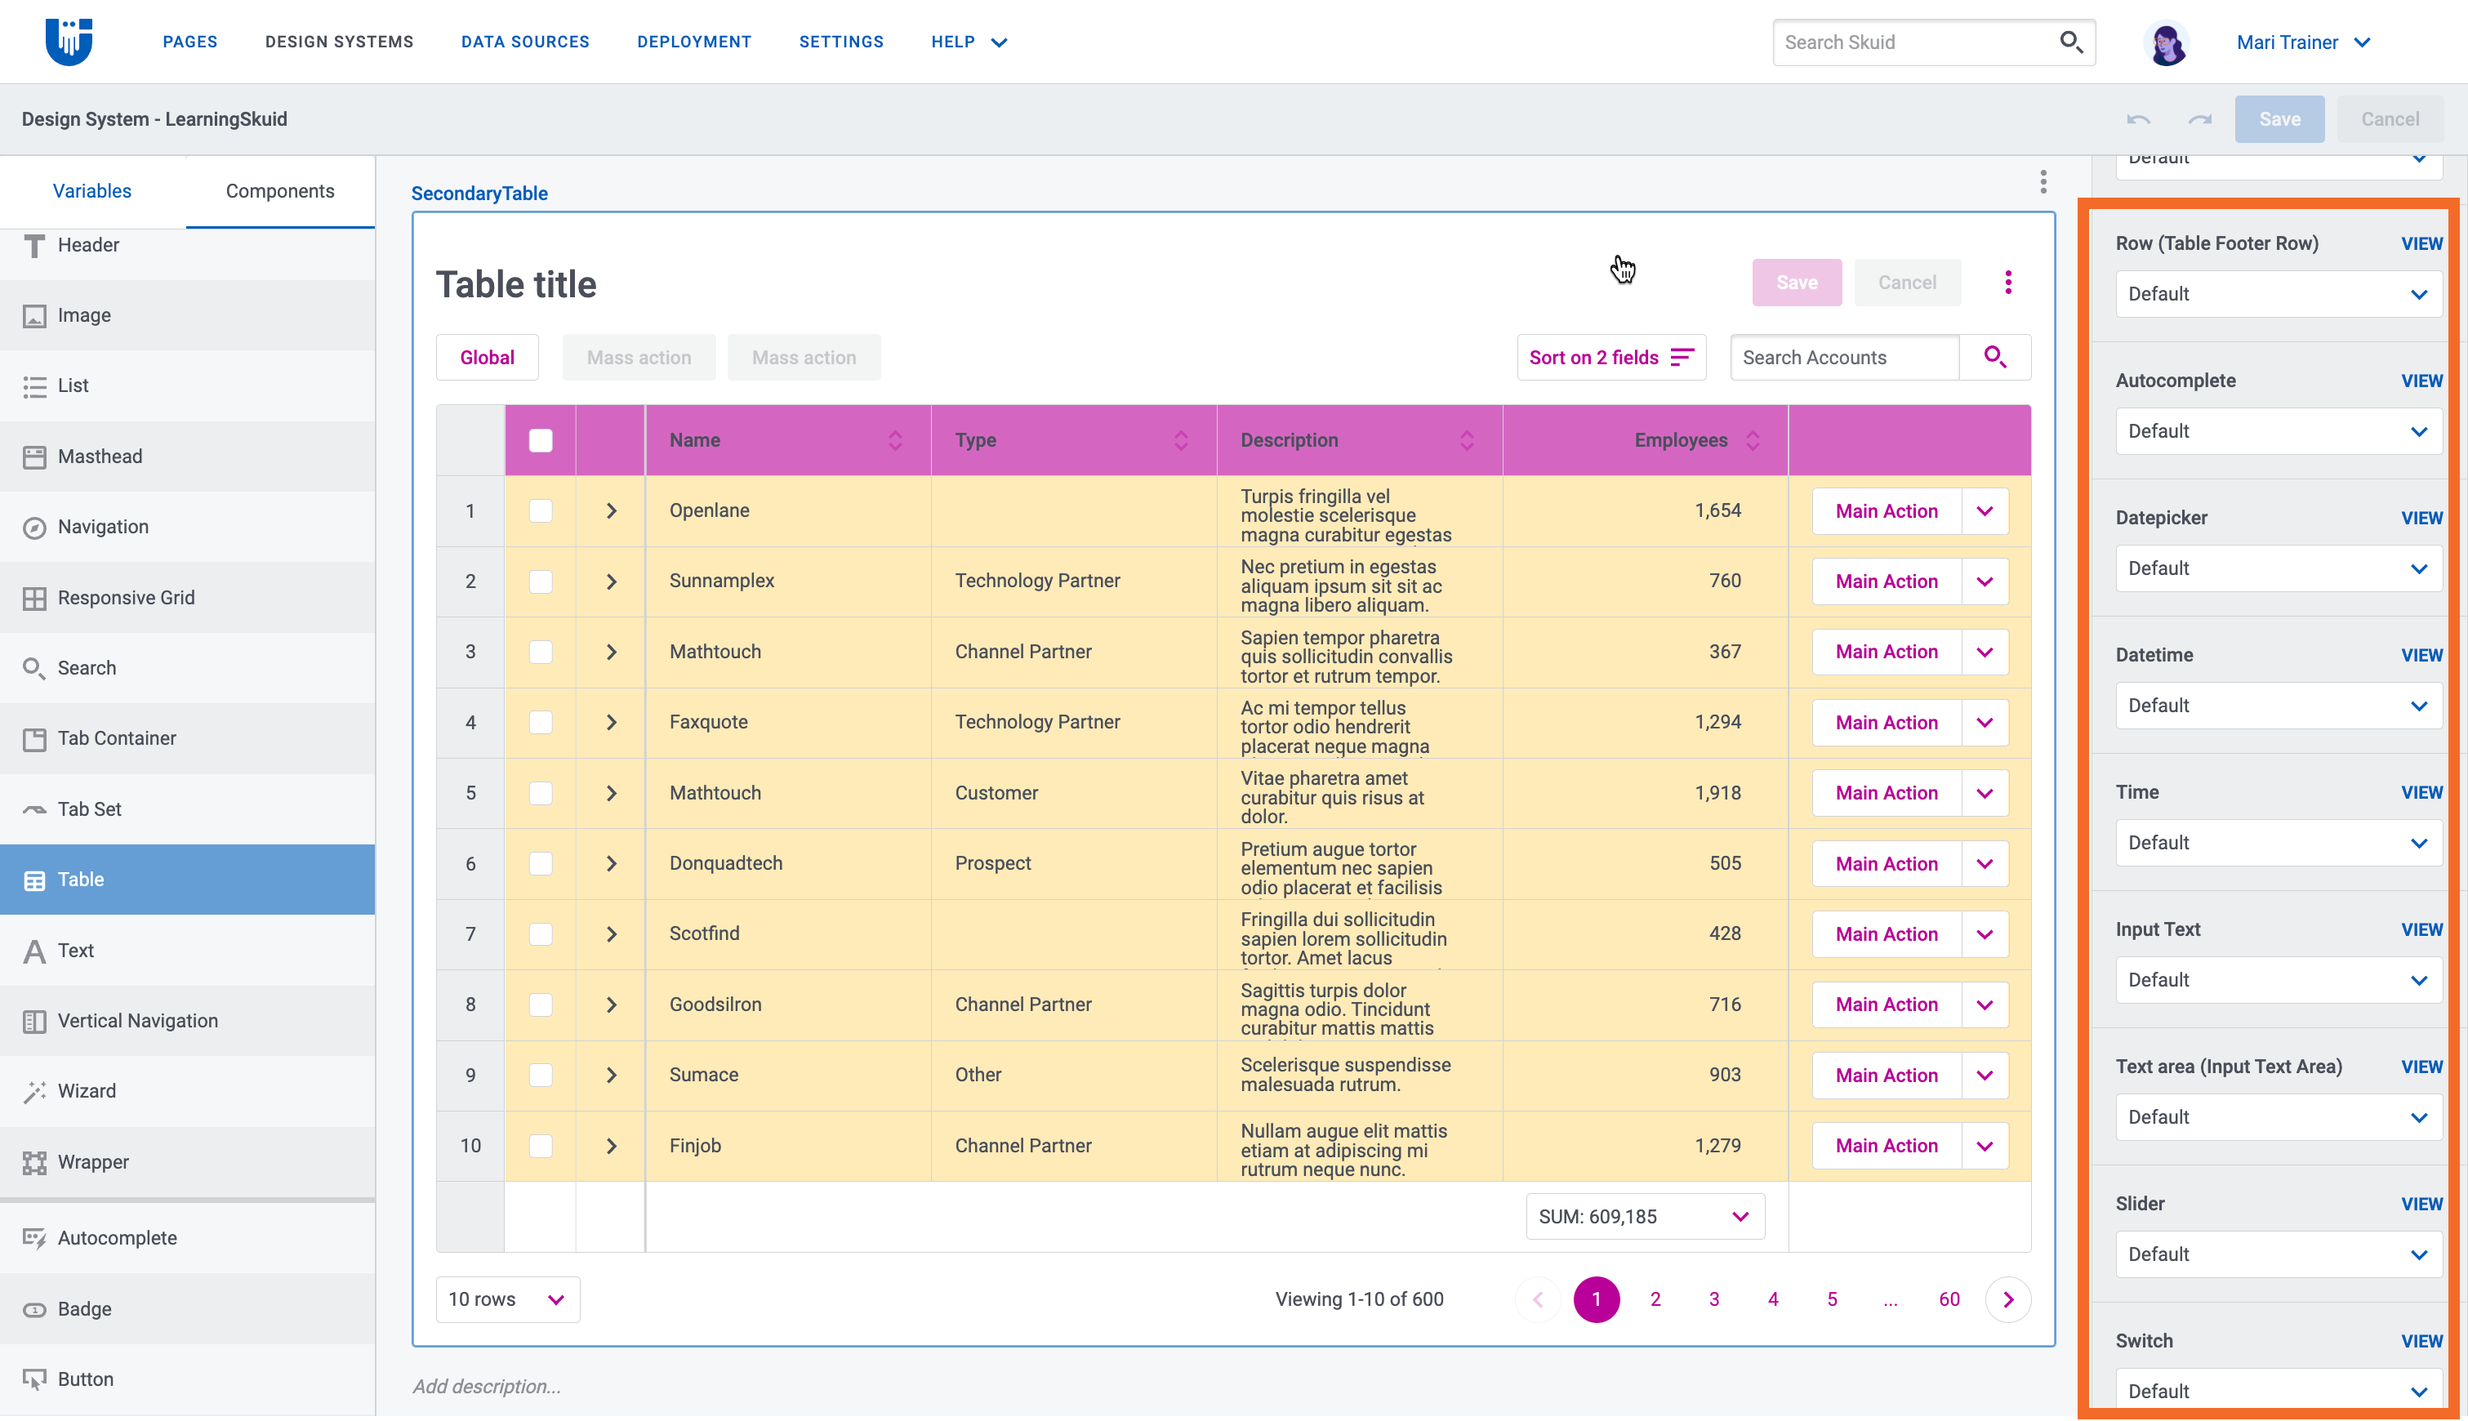Open Main Action dropdown arrow for Sunnamplex

(x=1984, y=581)
